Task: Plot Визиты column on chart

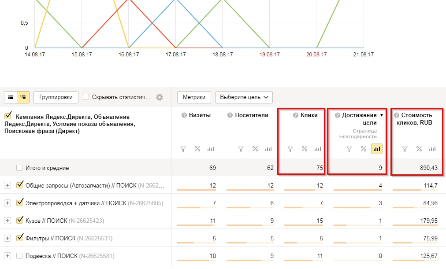Action: coord(211,149)
